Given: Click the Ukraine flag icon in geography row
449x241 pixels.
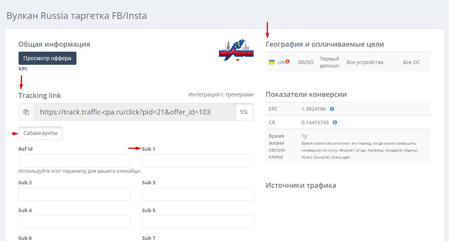Looking at the screenshot, I should tap(272, 62).
